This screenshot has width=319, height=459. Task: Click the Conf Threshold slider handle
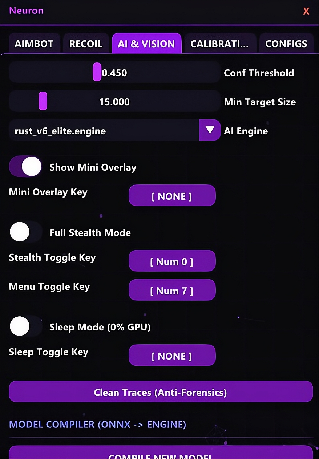click(x=97, y=72)
